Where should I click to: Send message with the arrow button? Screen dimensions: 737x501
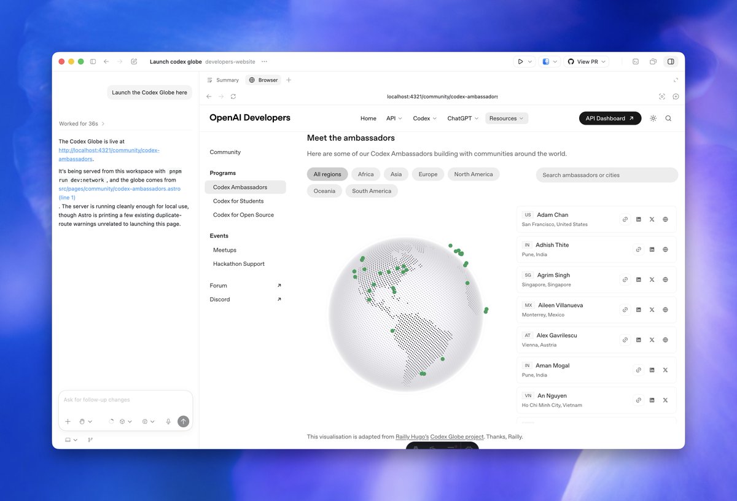(x=183, y=421)
